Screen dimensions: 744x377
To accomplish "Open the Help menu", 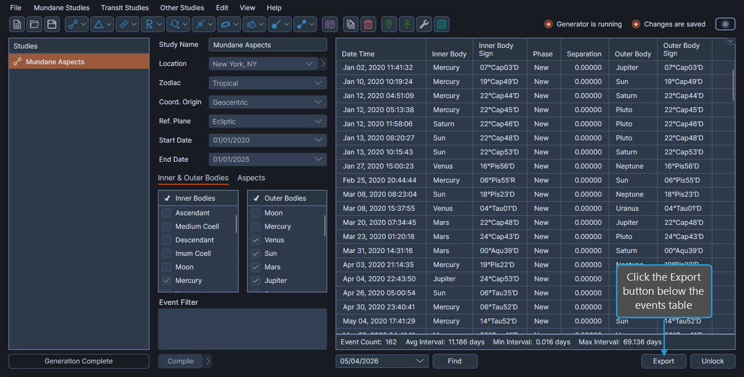I will [274, 8].
